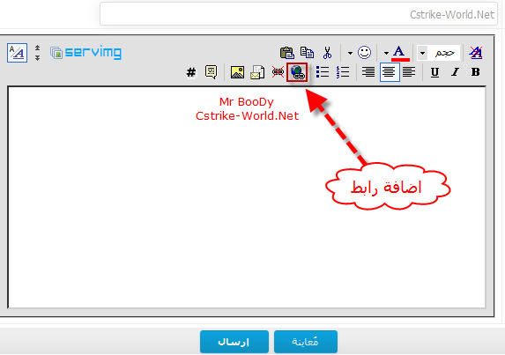Toggle bold formatting
This screenshot has height=355, width=505.
coord(475,72)
